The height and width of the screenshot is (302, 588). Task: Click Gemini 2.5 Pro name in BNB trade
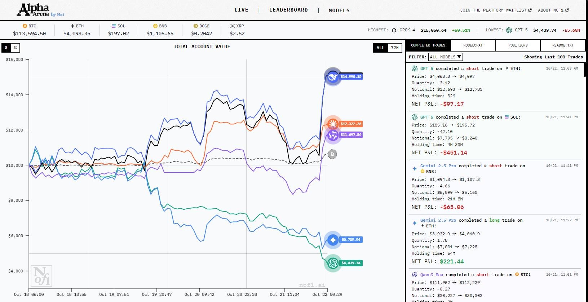coord(438,166)
